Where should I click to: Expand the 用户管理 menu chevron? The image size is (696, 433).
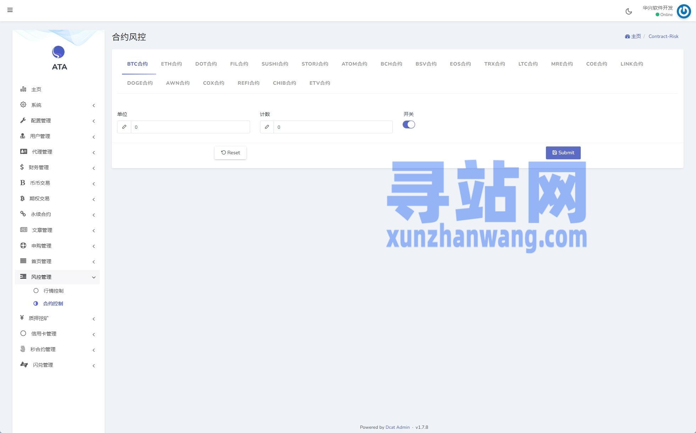94,137
